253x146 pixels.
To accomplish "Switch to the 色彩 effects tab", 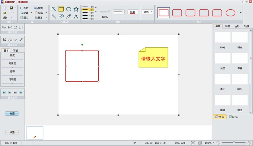I will tap(237, 26).
